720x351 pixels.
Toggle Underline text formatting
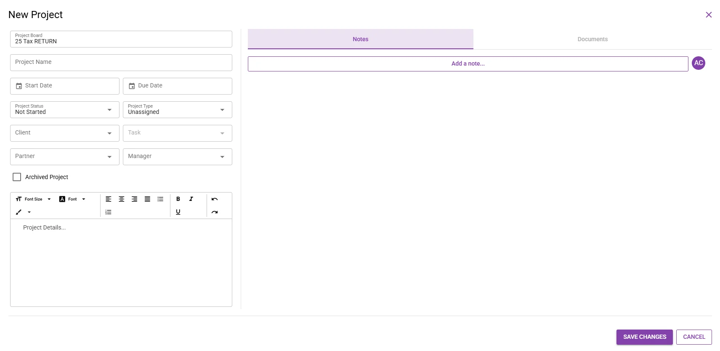pyautogui.click(x=178, y=212)
